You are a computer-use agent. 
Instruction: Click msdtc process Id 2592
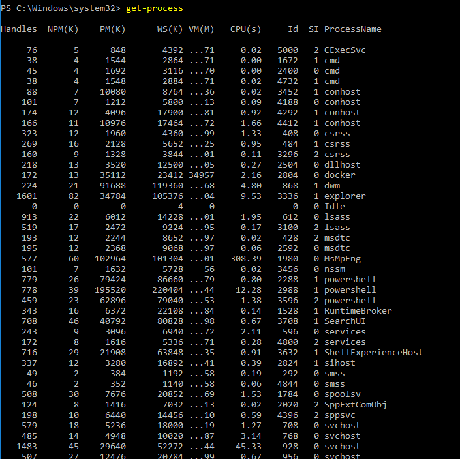(288, 248)
